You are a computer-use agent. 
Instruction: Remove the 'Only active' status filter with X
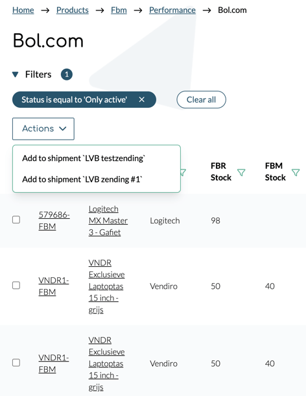coord(142,99)
